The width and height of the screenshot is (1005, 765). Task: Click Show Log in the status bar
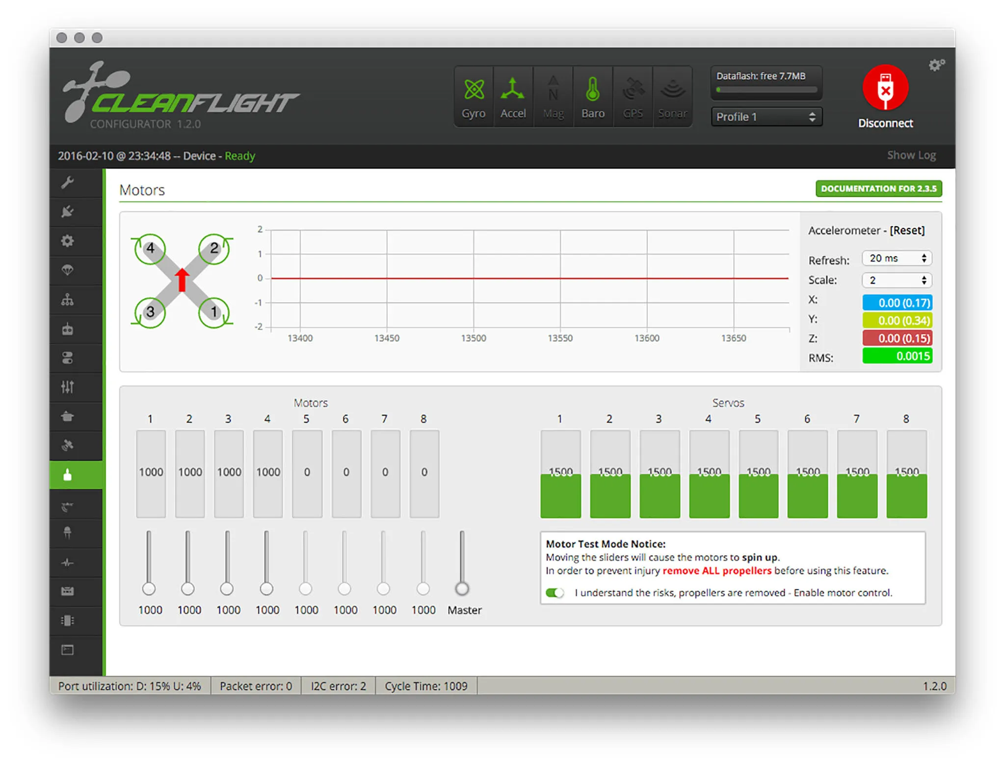point(911,155)
